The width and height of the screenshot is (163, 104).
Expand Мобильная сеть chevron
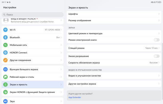tap(61, 45)
